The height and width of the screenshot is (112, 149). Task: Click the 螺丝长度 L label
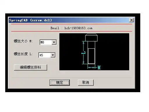point(23,54)
